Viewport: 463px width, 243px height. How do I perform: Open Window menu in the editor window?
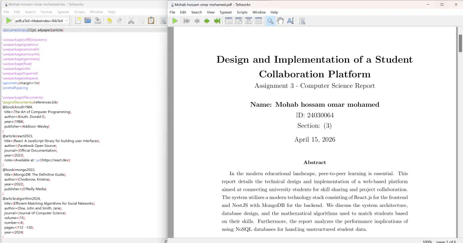point(96,12)
